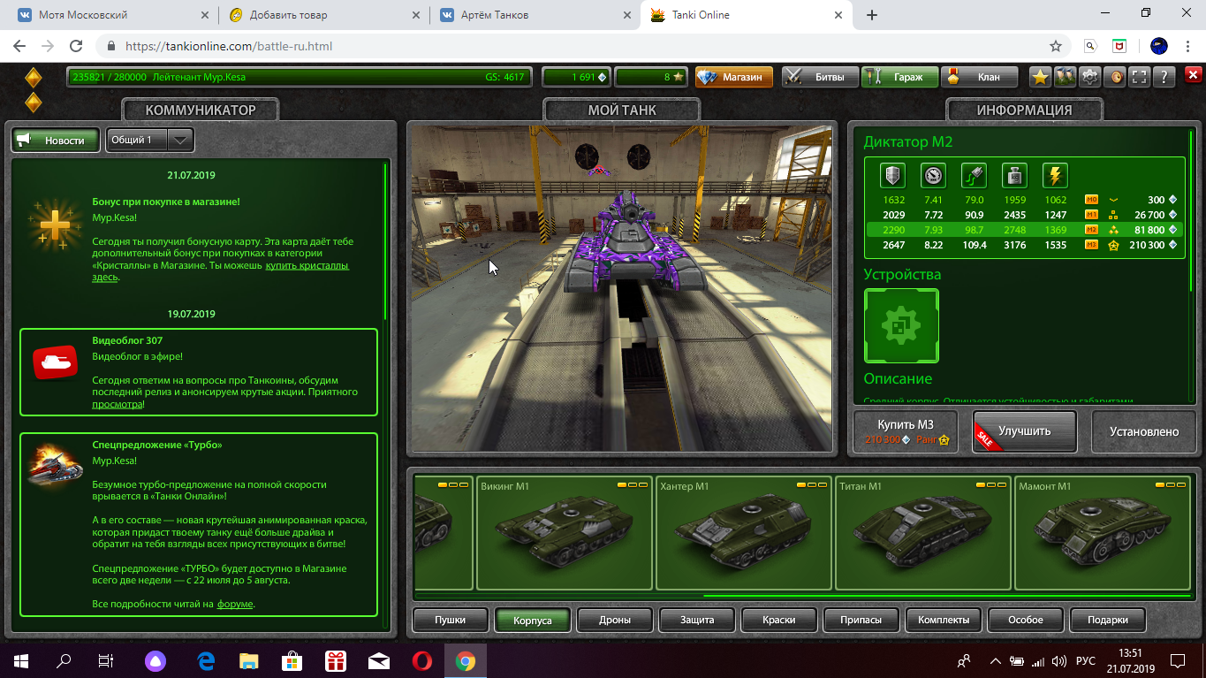Image resolution: width=1206 pixels, height=678 pixels.
Task: Select the M3 modification badge
Action: click(x=1091, y=245)
